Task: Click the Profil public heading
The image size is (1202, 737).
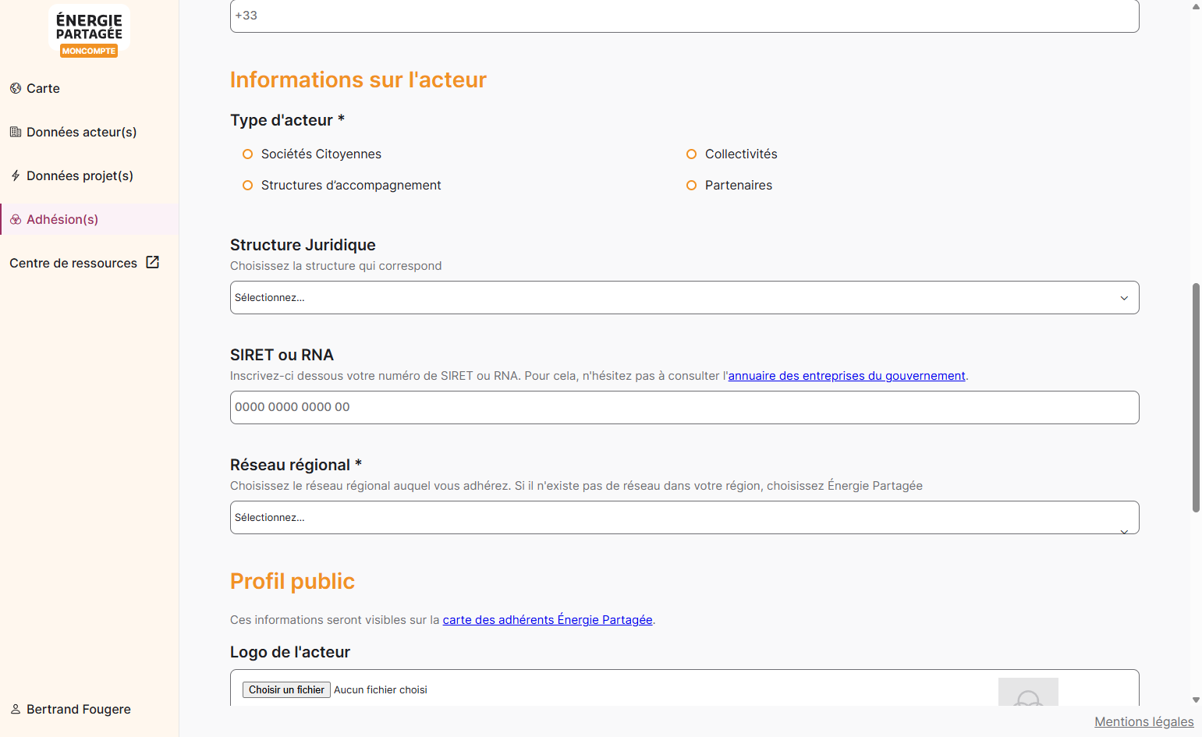Action: (x=293, y=581)
